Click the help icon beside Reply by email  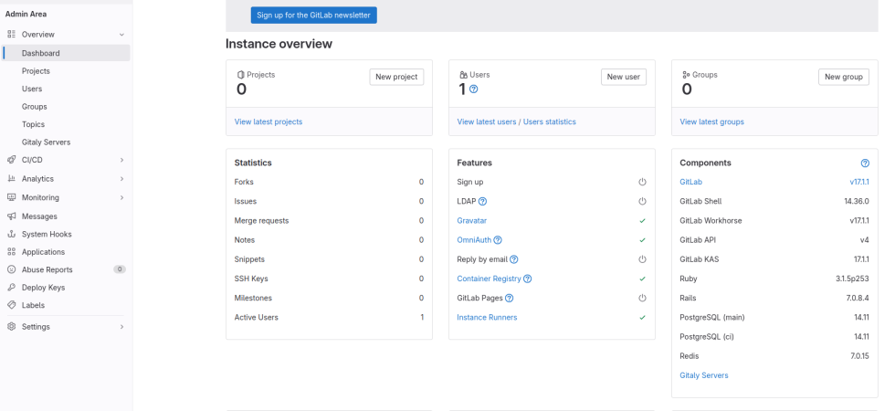pyautogui.click(x=513, y=259)
